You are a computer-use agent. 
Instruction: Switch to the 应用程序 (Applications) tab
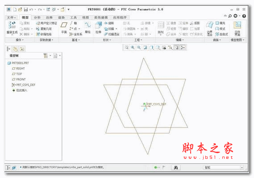click(x=120, y=17)
